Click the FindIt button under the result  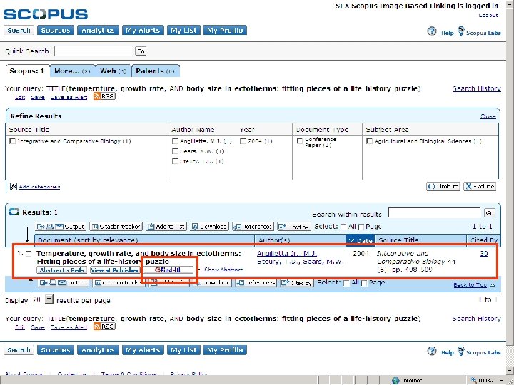click(x=168, y=270)
